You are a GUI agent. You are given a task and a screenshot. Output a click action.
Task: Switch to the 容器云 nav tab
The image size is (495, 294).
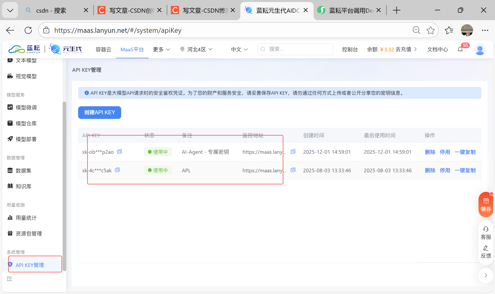click(103, 49)
